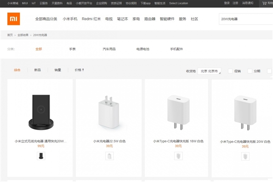Image resolution: width=273 pixels, height=182 pixels.
Task: Filter category by 手表
Action: coord(72,49)
